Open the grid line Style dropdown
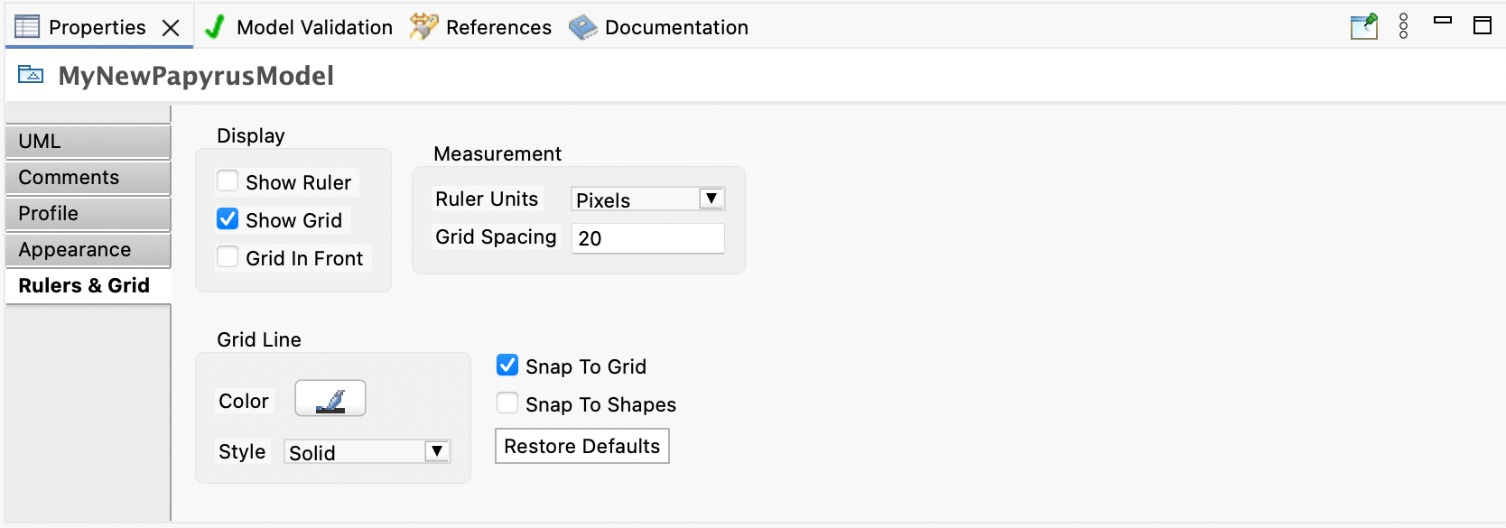Viewport: 1506px width, 528px height. tap(367, 451)
